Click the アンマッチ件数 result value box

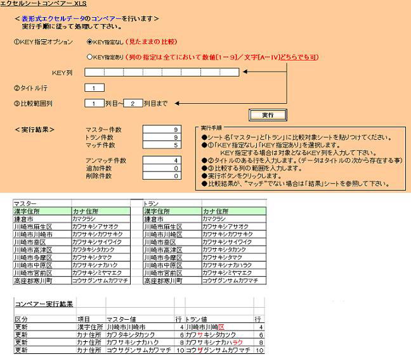click(x=162, y=160)
